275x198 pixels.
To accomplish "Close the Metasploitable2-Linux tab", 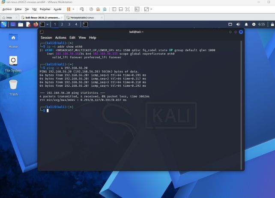I will 102,18.
